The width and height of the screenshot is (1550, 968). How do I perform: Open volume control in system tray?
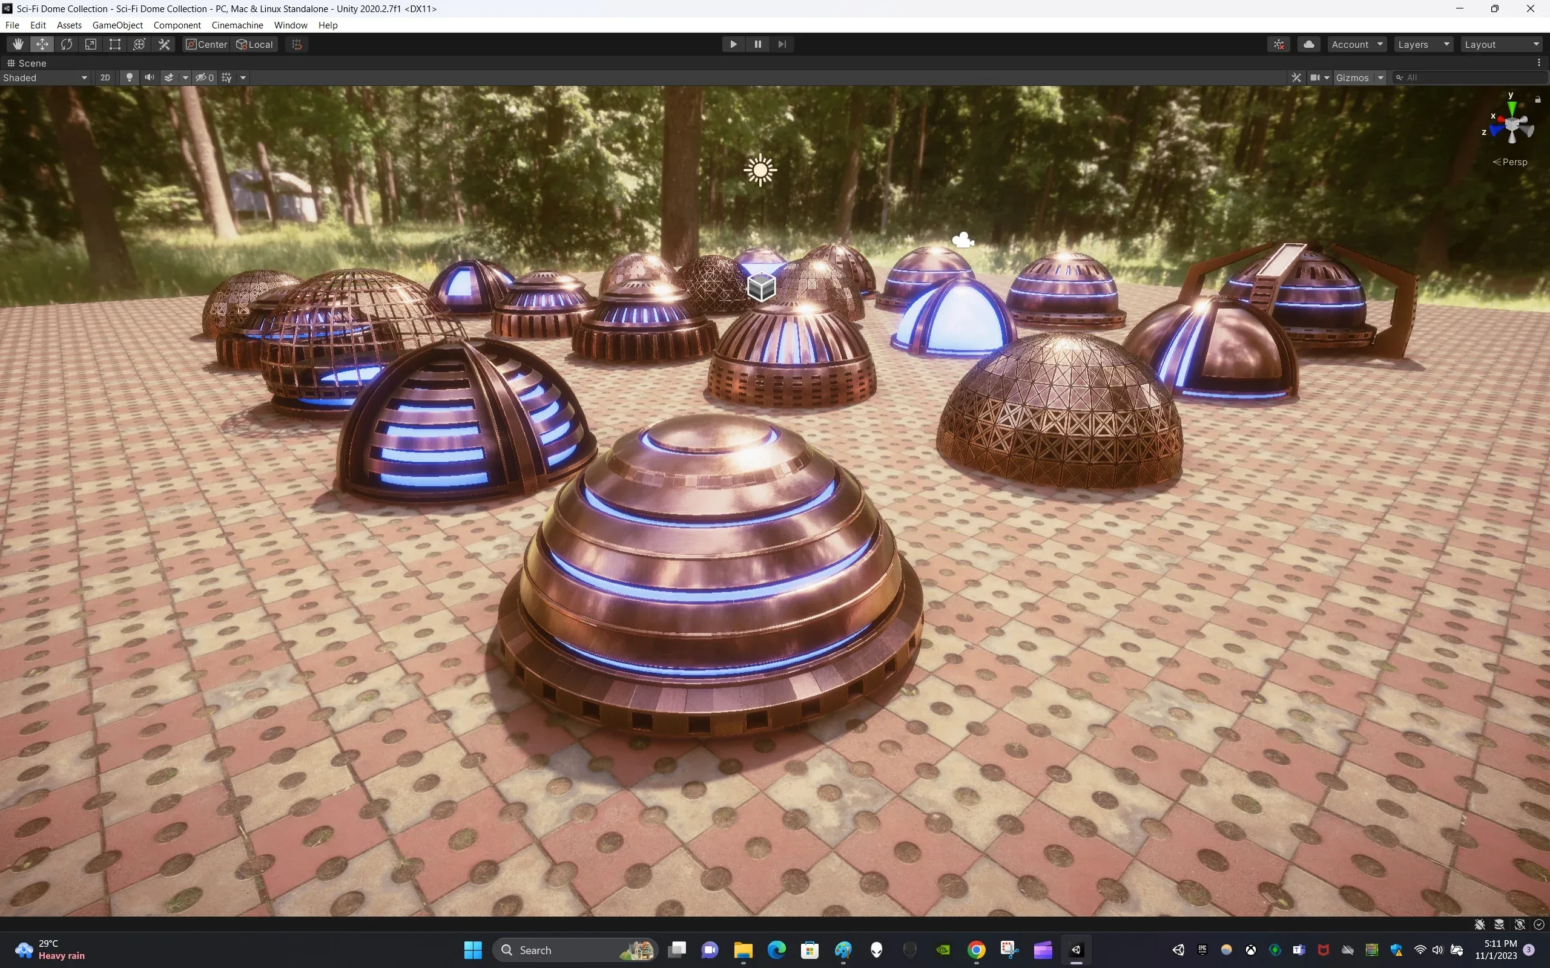1438,950
